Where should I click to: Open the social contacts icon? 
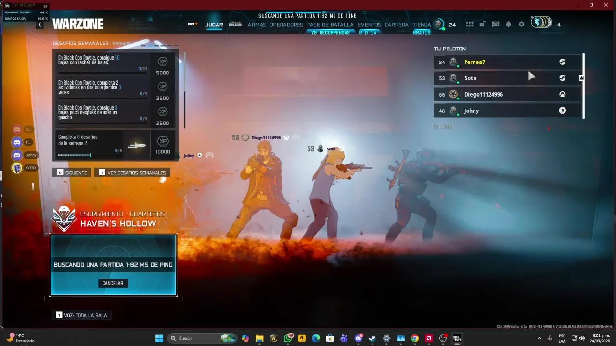click(495, 24)
